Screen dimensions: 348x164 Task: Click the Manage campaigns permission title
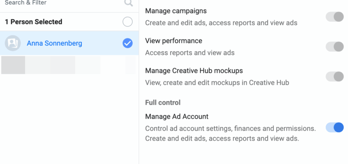click(x=176, y=11)
